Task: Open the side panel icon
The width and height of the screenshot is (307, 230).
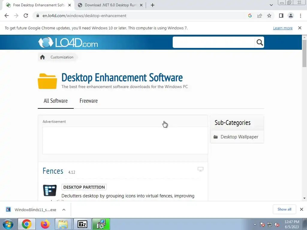Action: (281, 16)
